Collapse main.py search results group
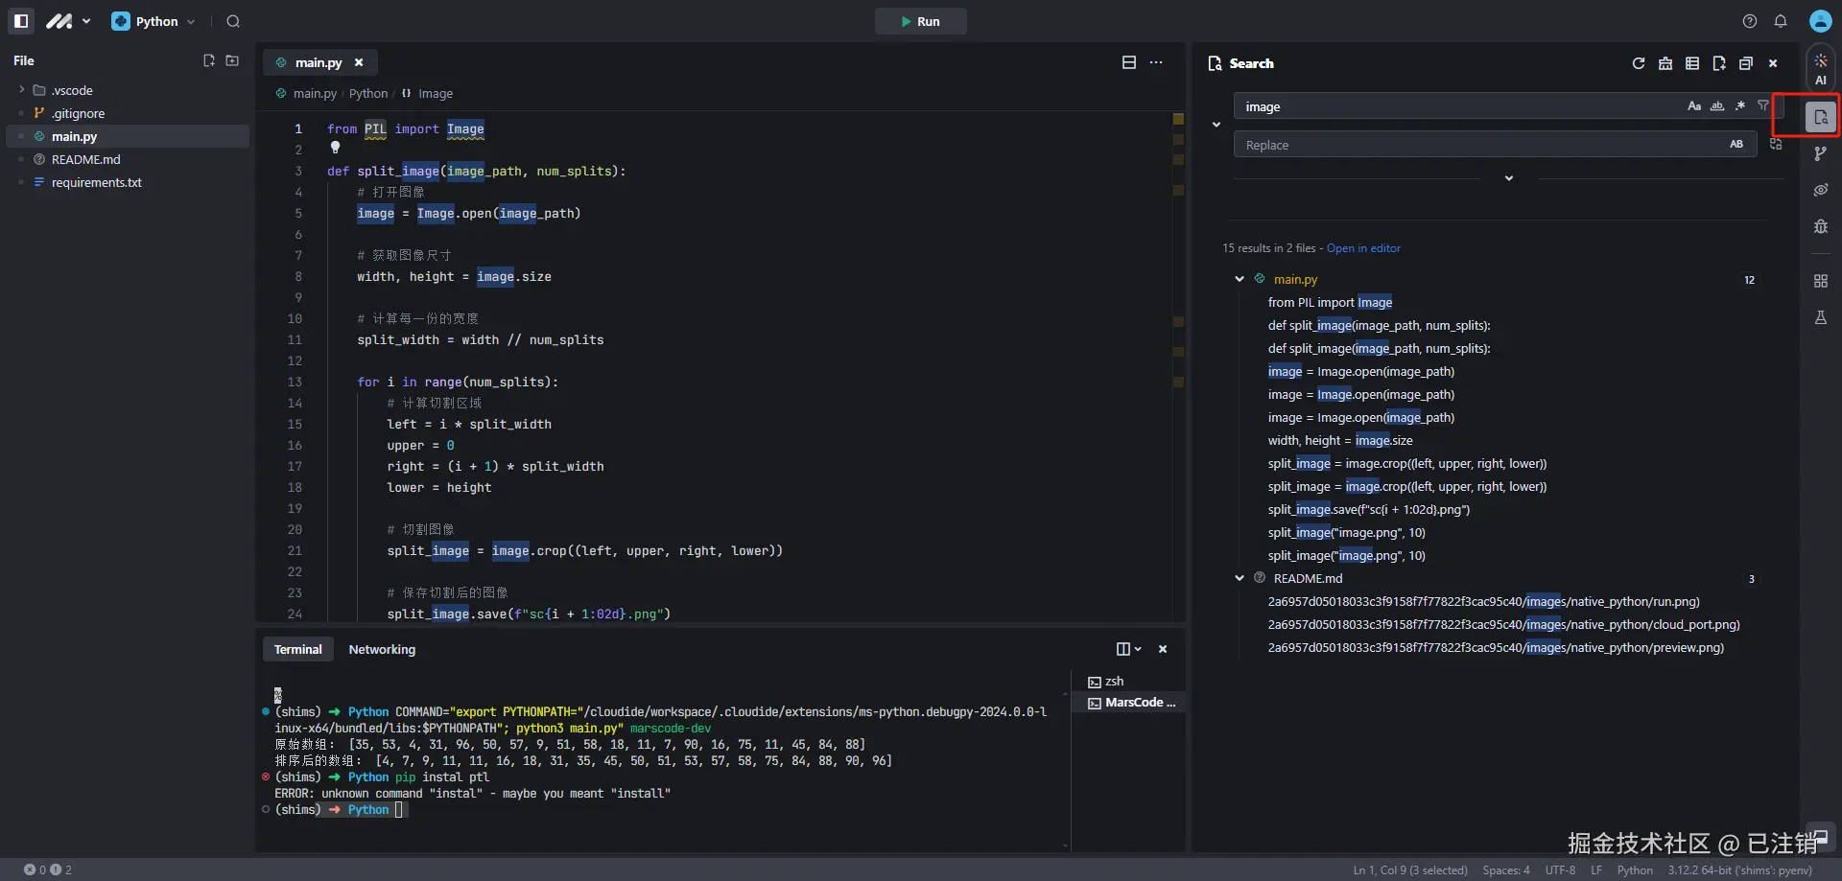Image resolution: width=1842 pixels, height=881 pixels. [1240, 279]
